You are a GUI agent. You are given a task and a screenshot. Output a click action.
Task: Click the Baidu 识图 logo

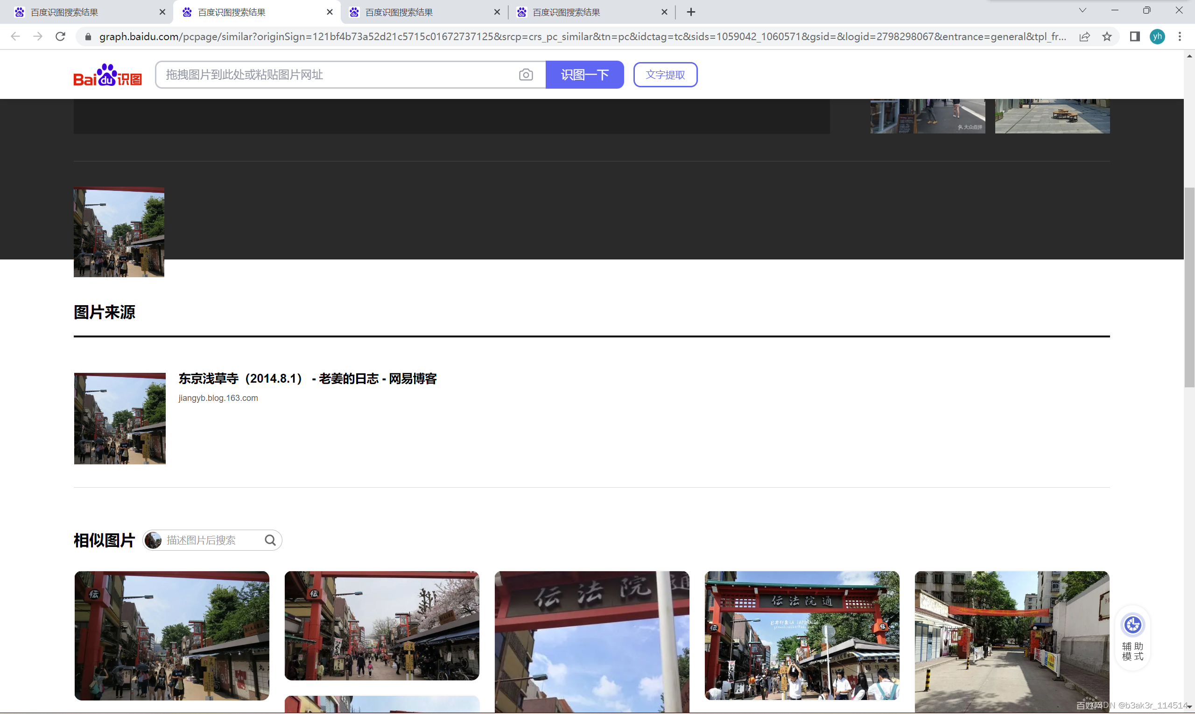(x=107, y=75)
